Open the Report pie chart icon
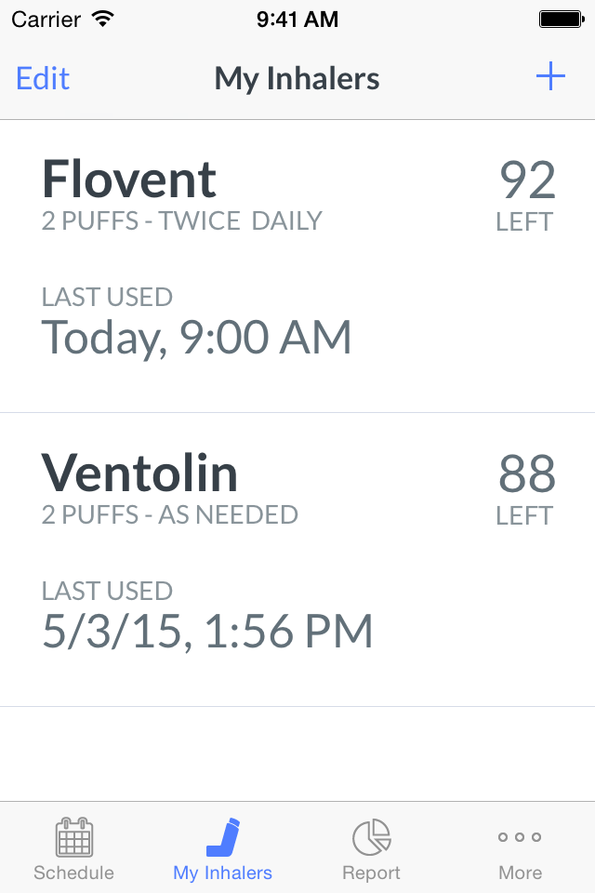 371,837
